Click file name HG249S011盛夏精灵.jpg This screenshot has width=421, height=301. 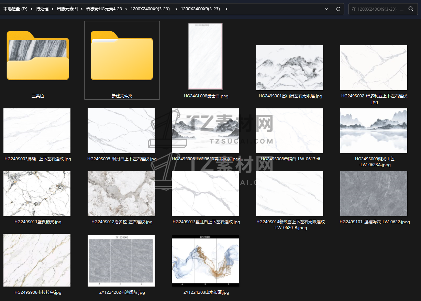click(x=38, y=222)
